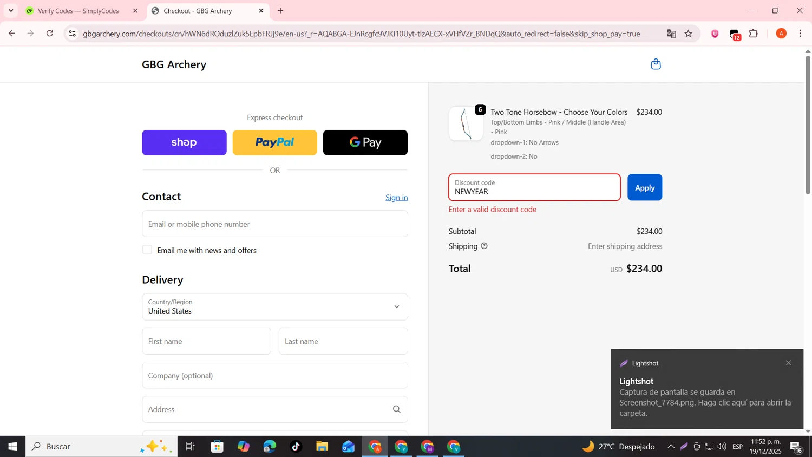Viewport: 812px width, 457px height.
Task: Click the Sign in link
Action: (397, 198)
